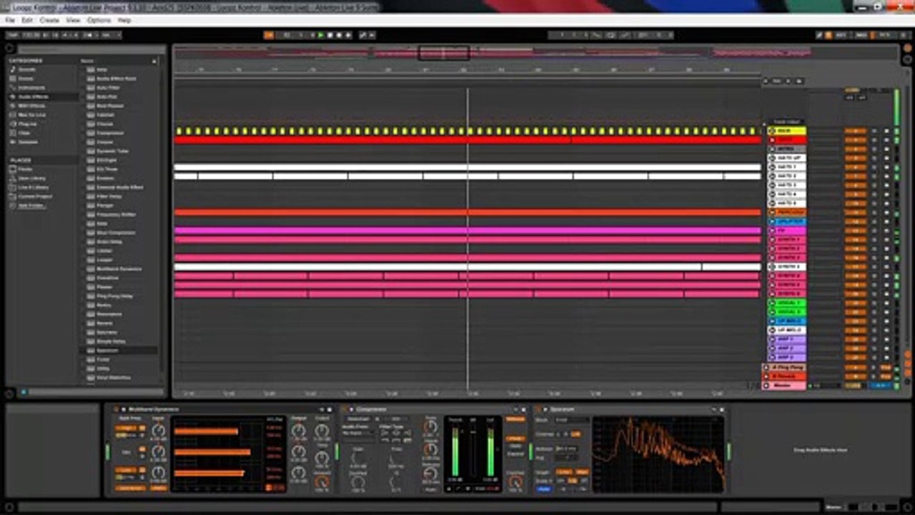Open User Library under Places

32,178
